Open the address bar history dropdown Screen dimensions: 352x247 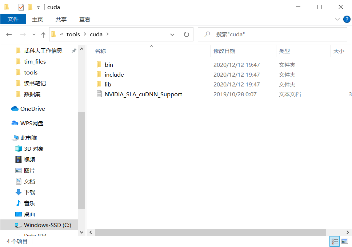pyautogui.click(x=172, y=35)
